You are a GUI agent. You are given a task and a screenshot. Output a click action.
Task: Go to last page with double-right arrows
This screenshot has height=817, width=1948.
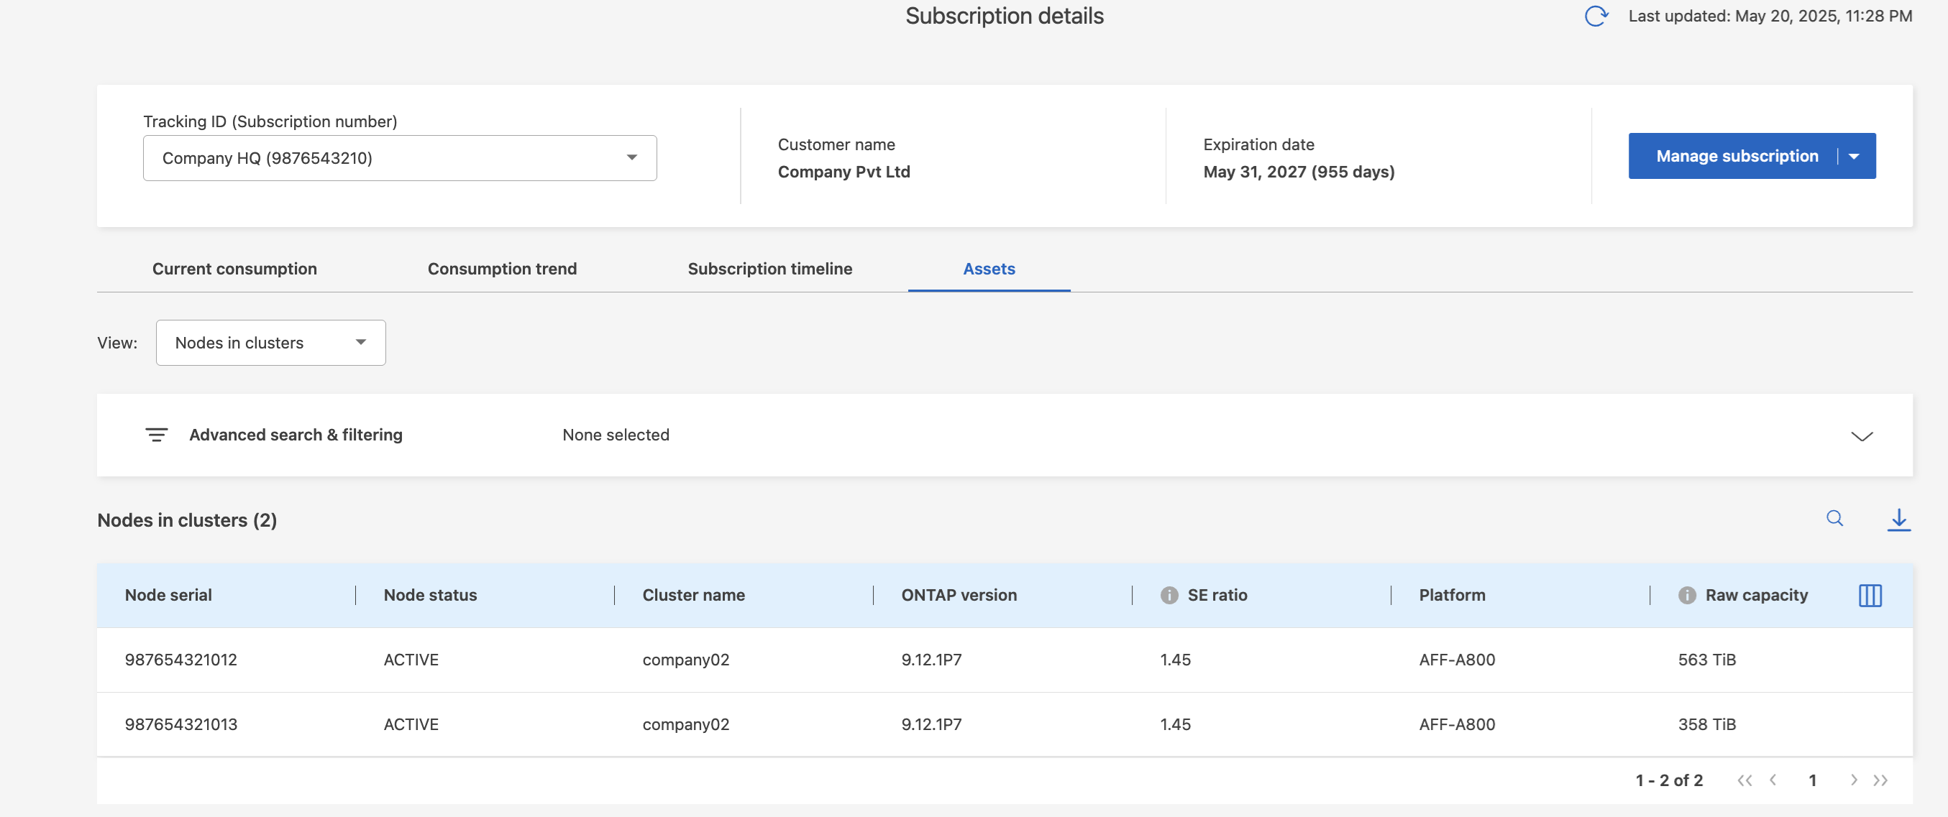pyautogui.click(x=1880, y=780)
